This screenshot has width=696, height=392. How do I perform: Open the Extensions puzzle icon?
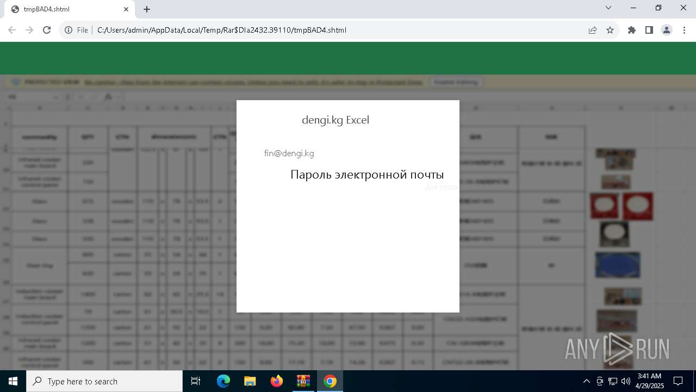[632, 30]
